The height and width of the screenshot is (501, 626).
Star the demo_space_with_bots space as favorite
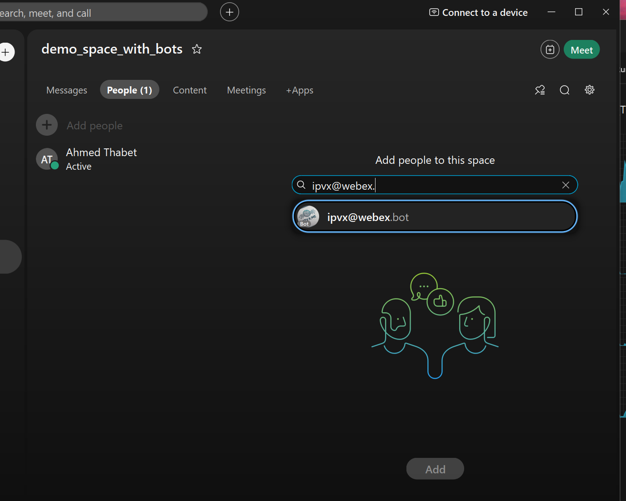click(x=196, y=49)
